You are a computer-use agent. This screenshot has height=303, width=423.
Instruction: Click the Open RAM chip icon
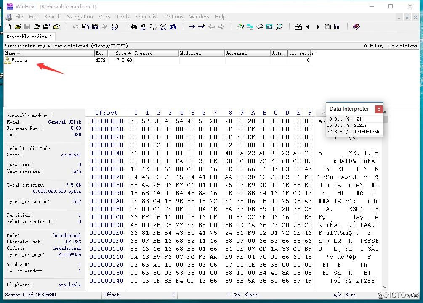coord(260,26)
